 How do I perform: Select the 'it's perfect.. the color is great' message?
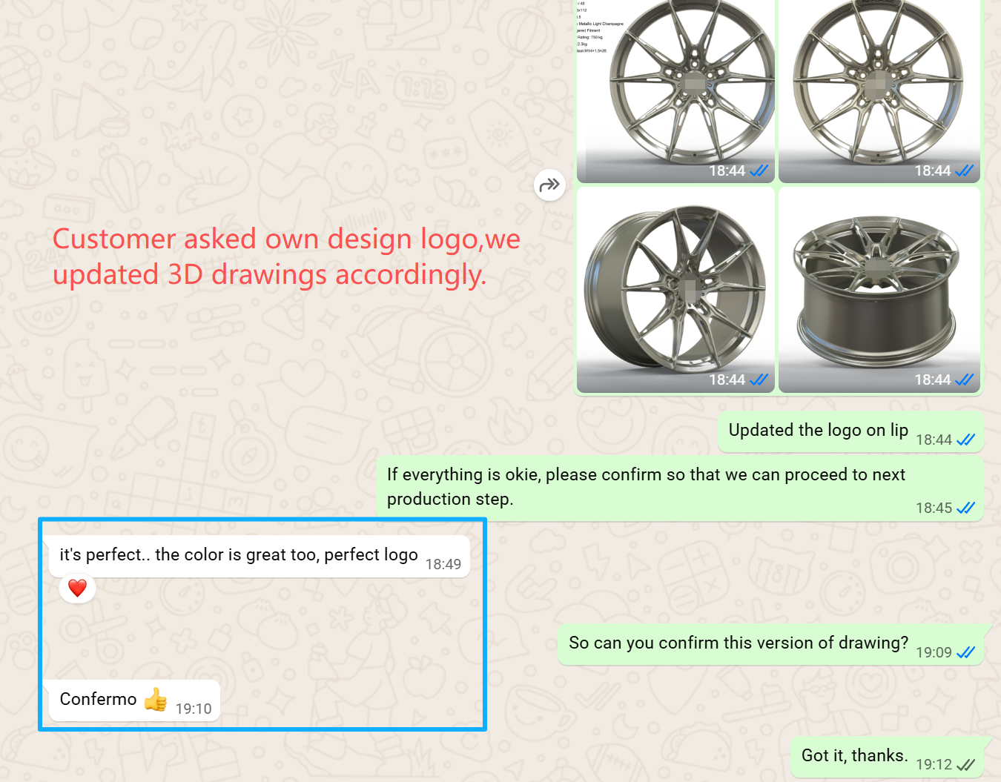[260, 556]
